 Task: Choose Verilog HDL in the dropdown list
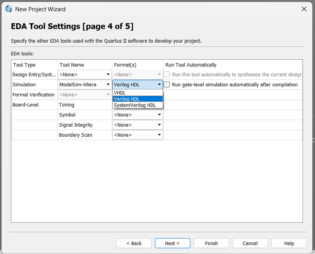tap(137, 99)
